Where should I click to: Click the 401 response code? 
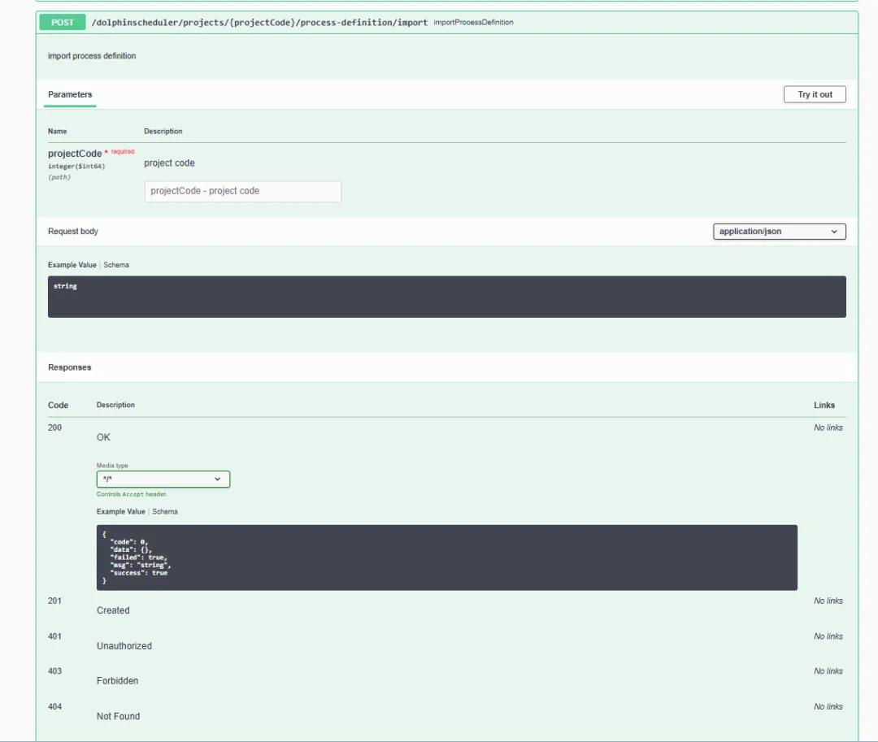[55, 636]
